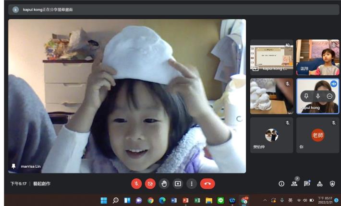The height and width of the screenshot is (206, 341).
Task: Open the taskbar clock and date
Action: (x=325, y=200)
